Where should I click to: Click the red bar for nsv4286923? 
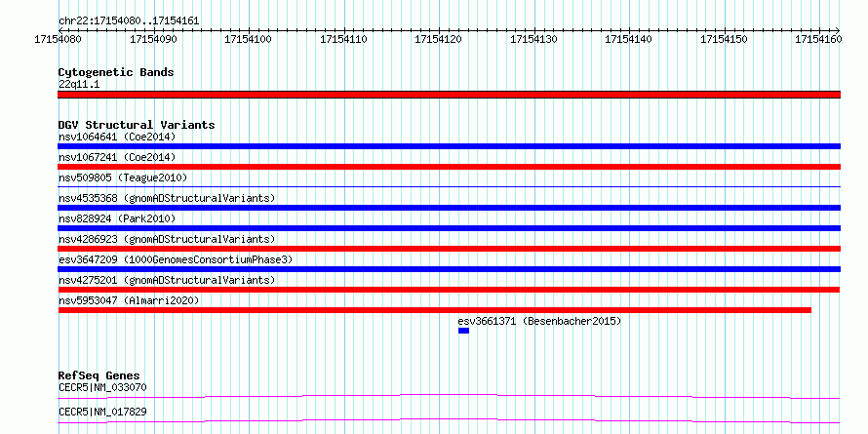point(449,249)
